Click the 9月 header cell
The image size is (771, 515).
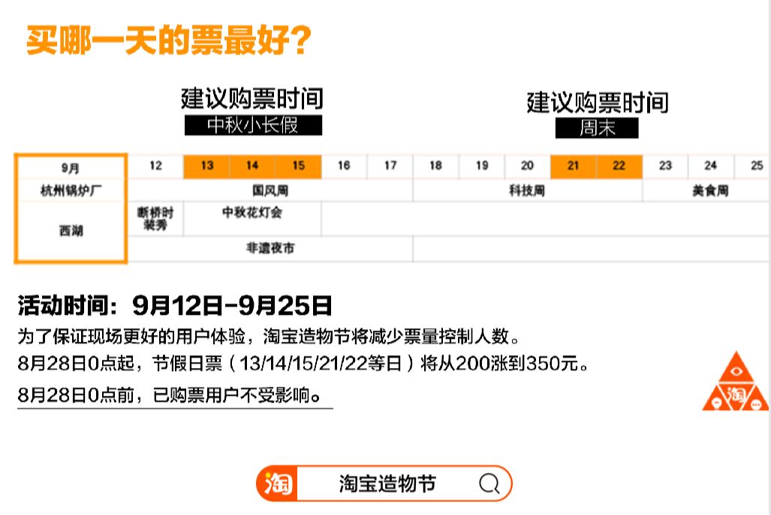pos(70,166)
